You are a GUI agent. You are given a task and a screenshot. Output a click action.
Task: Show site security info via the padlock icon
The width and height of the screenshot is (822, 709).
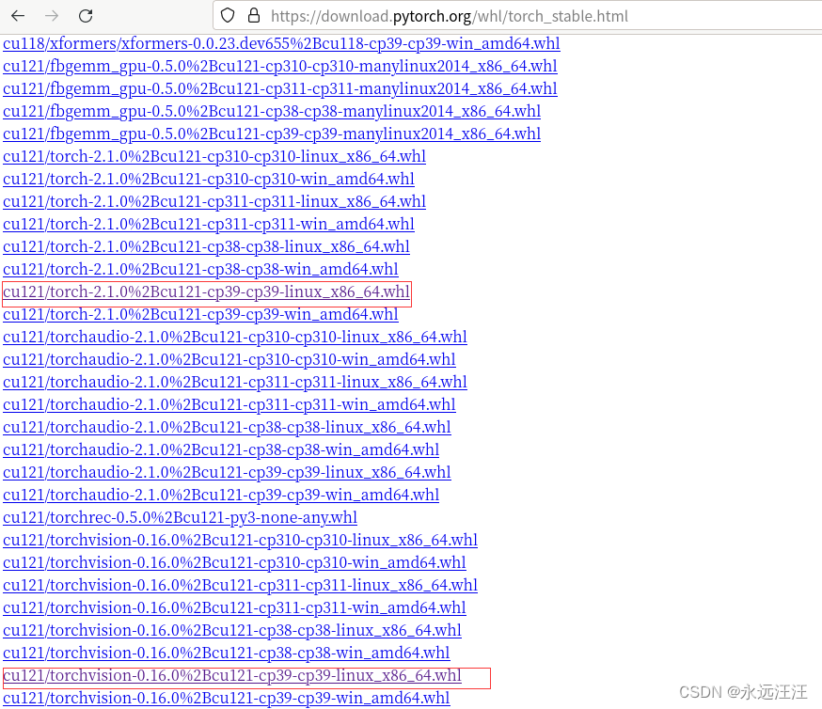pyautogui.click(x=254, y=16)
